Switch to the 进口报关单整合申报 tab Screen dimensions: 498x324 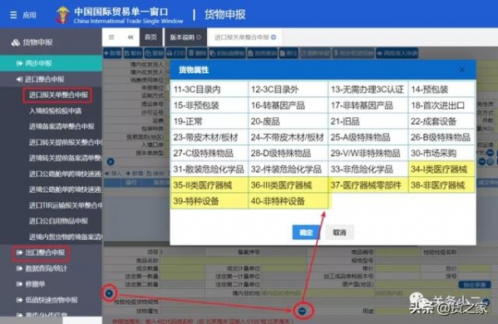click(244, 37)
